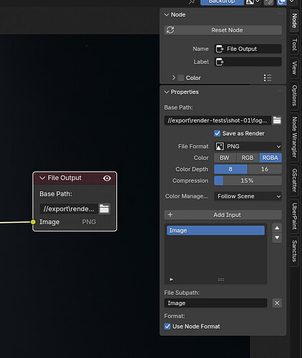302x358 pixels.
Task: Open folder browser for Base Path in Properties
Action: 277,120
